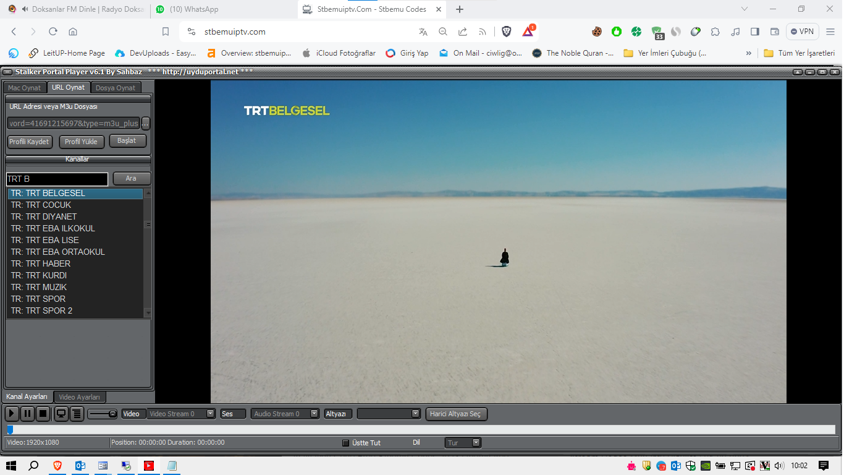Select channel TR: TRT EBA ORTAOKUL

click(x=75, y=252)
